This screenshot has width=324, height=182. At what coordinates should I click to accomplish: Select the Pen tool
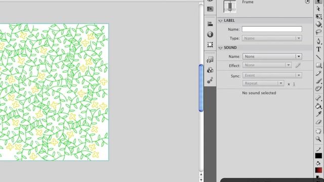click(x=318, y=41)
